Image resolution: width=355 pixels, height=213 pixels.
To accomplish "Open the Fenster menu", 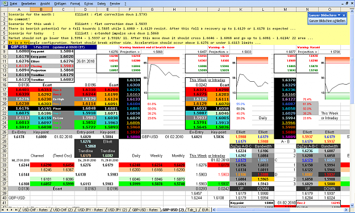I will pyautogui.click(x=115, y=3).
